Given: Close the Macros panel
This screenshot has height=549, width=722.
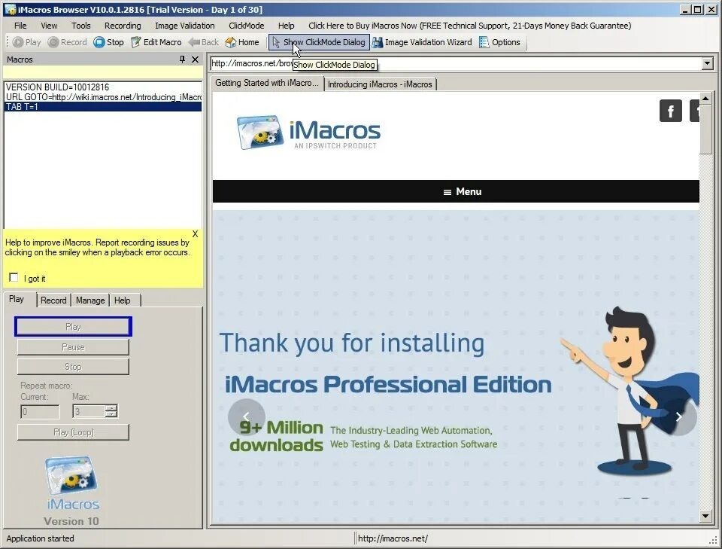Looking at the screenshot, I should 196,59.
